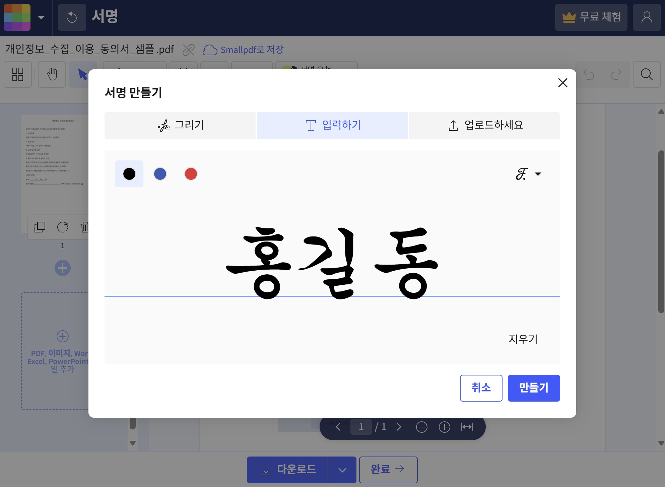Click the sidebar scroll down arrow
Screen dimensions: 665x487
(x=133, y=443)
